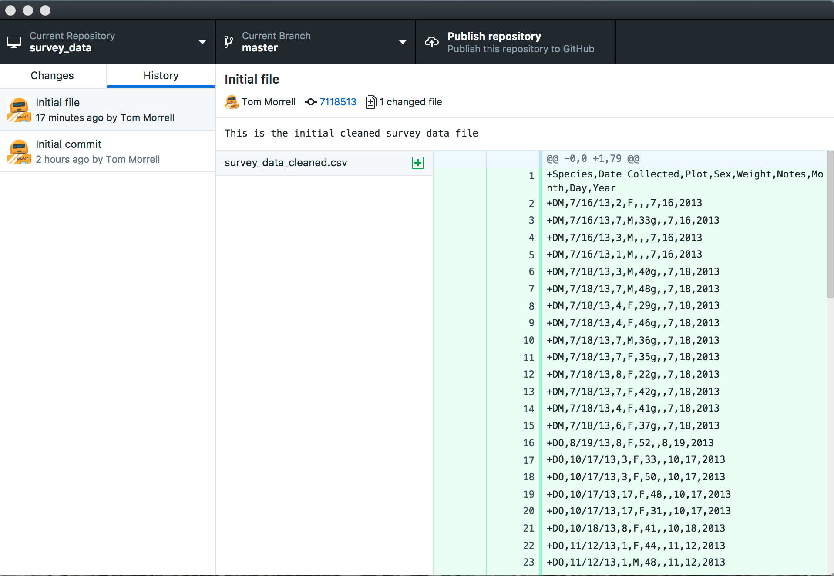
Task: Switch to the Changes tab
Action: coord(52,75)
